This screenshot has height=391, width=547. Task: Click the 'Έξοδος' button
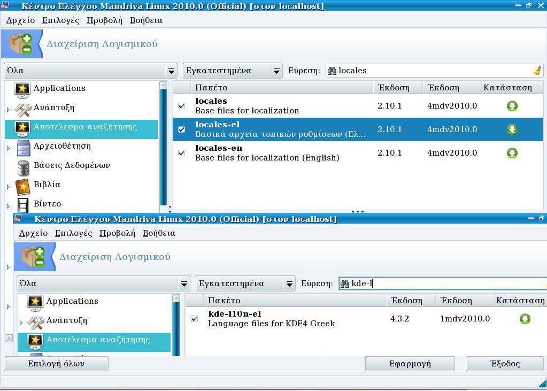click(505, 364)
